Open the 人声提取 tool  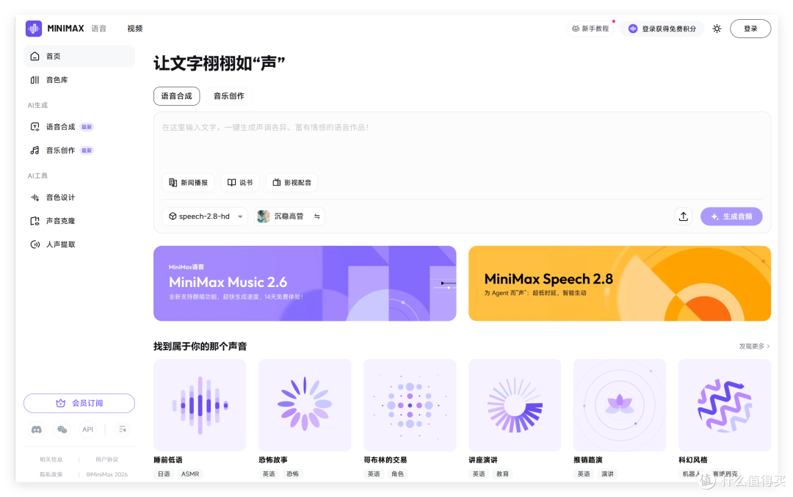[x=79, y=244]
